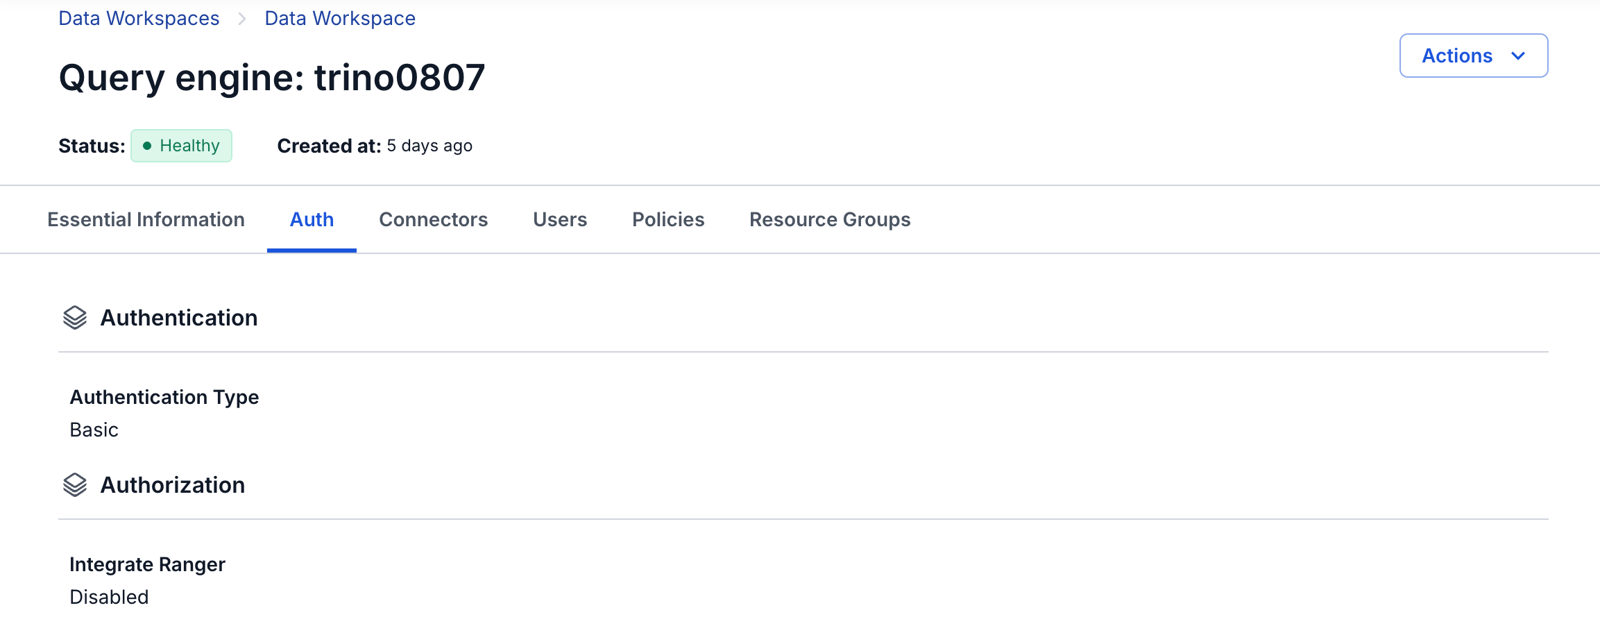Open the Resource Groups tab
The height and width of the screenshot is (626, 1600).
pos(830,219)
